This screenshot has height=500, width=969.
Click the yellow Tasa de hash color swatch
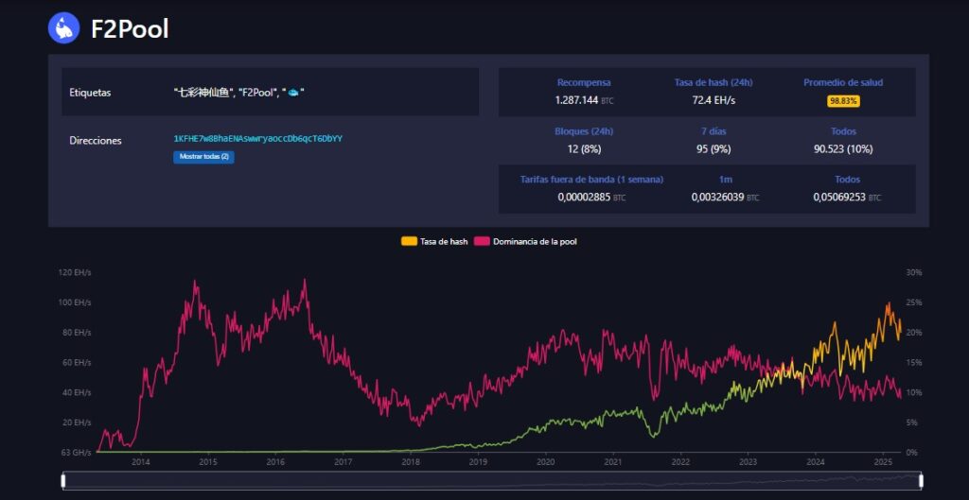point(409,241)
